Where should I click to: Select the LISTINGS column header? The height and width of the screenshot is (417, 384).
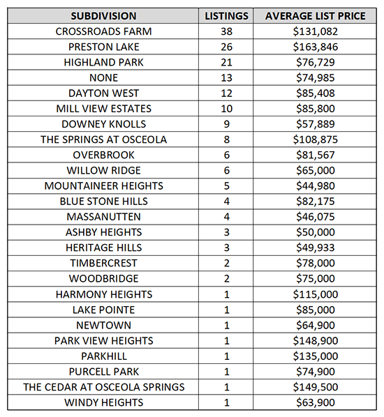(226, 16)
